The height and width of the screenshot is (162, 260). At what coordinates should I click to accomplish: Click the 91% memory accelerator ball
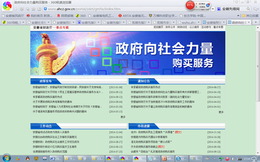pos(190,5)
